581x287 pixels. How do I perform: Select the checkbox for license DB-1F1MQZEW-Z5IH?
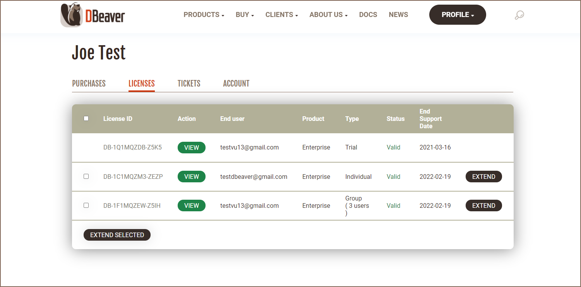(x=86, y=205)
